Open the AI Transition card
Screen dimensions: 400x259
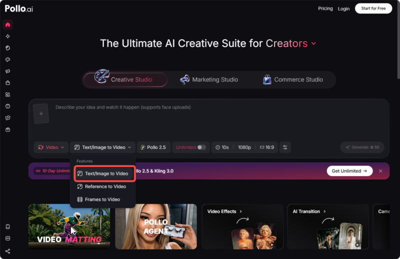[328, 226]
